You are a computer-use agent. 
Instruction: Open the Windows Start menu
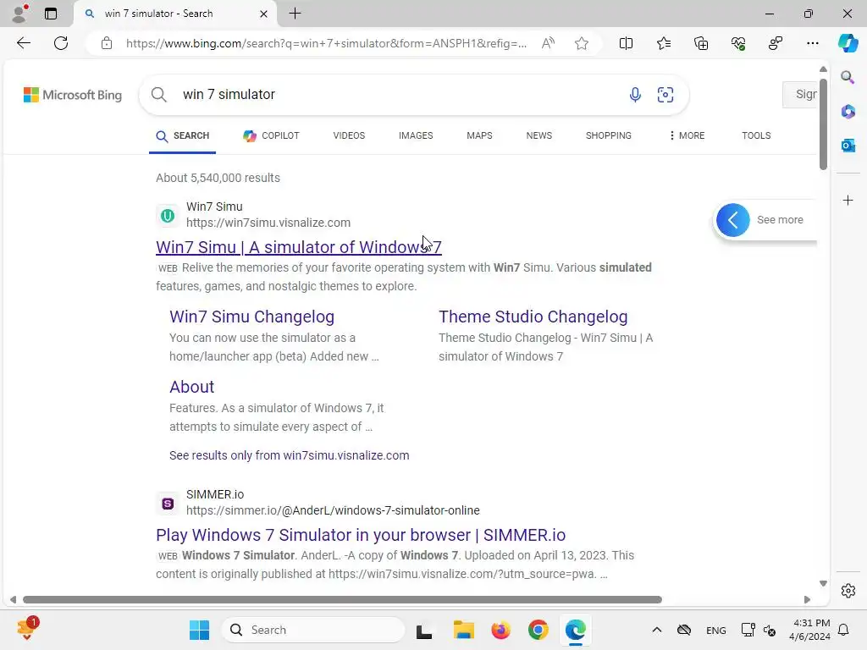pyautogui.click(x=199, y=630)
